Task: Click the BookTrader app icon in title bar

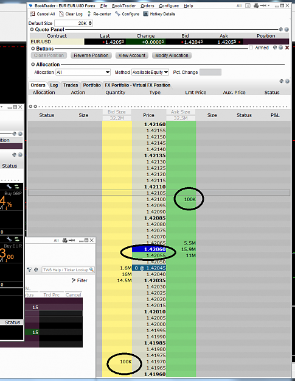Action: tap(31, 5)
